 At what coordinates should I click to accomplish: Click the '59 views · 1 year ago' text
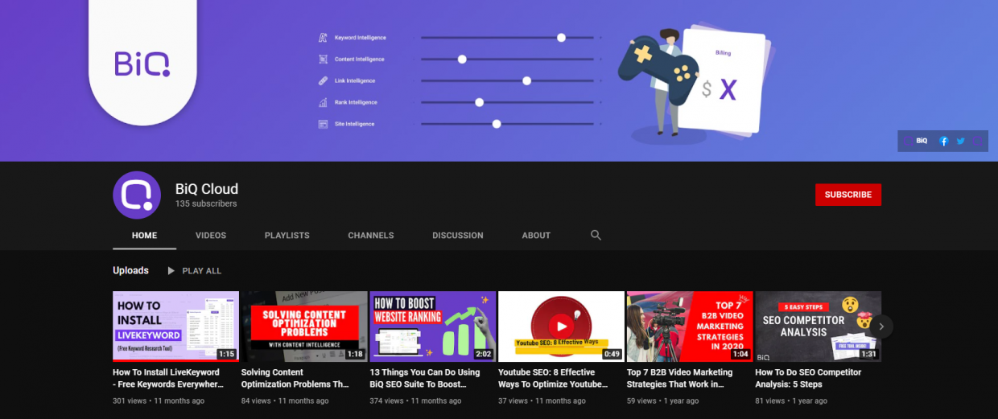tap(663, 401)
